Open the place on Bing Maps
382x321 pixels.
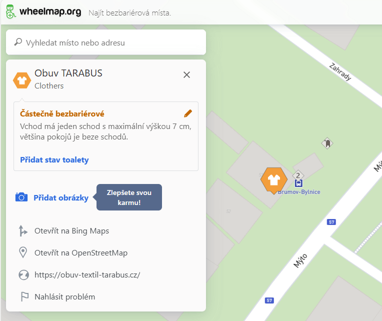(x=71, y=231)
